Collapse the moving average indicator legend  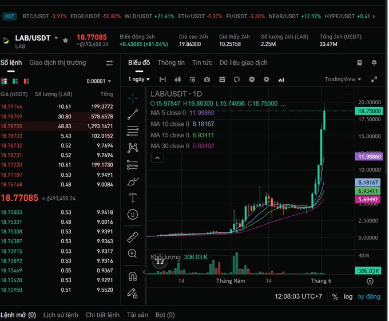coord(157,158)
